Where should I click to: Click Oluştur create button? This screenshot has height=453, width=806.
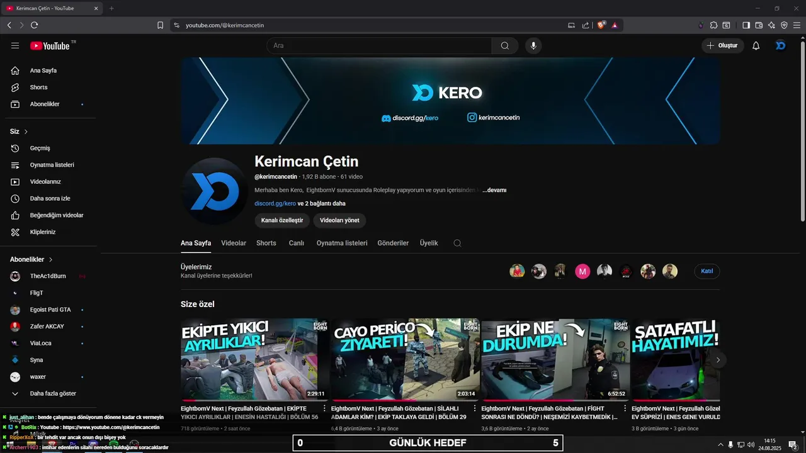723,45
